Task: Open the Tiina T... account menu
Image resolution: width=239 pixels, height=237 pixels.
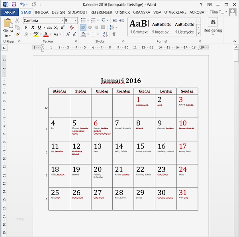Action: (x=218, y=12)
